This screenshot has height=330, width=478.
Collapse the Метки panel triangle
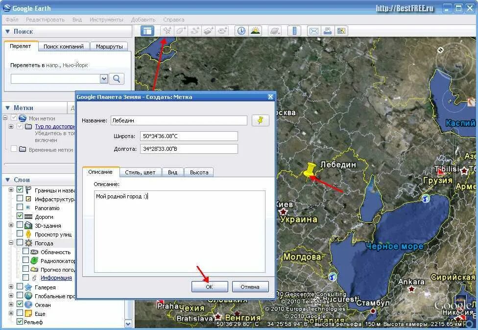click(8, 108)
